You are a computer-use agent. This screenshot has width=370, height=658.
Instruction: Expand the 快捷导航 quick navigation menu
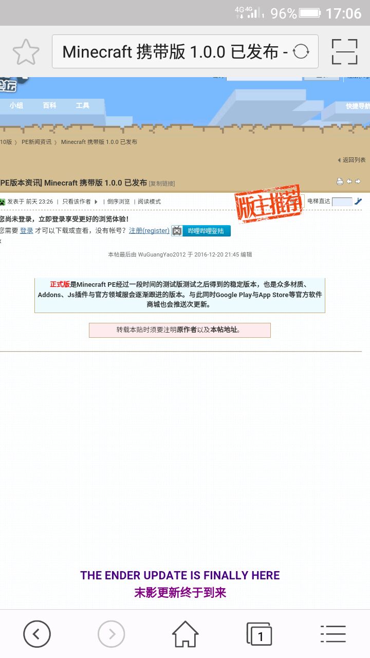357,106
